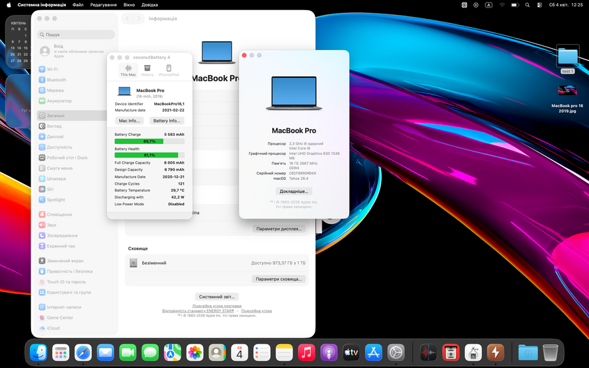
Task: Click the Докладніше... button in About window
Action: tap(294, 191)
